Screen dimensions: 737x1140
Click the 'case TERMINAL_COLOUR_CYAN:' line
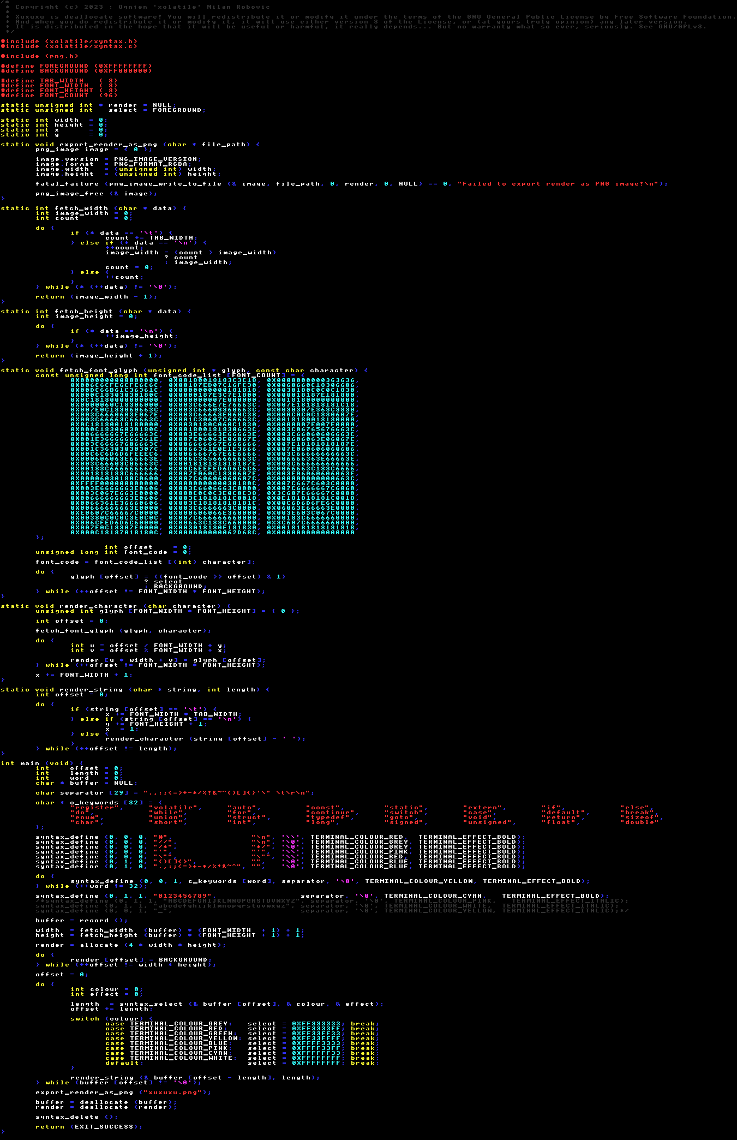pyautogui.click(x=242, y=1053)
